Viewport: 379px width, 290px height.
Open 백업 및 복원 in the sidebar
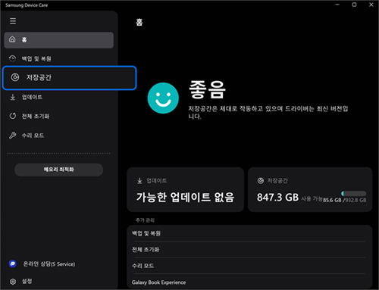click(58, 59)
